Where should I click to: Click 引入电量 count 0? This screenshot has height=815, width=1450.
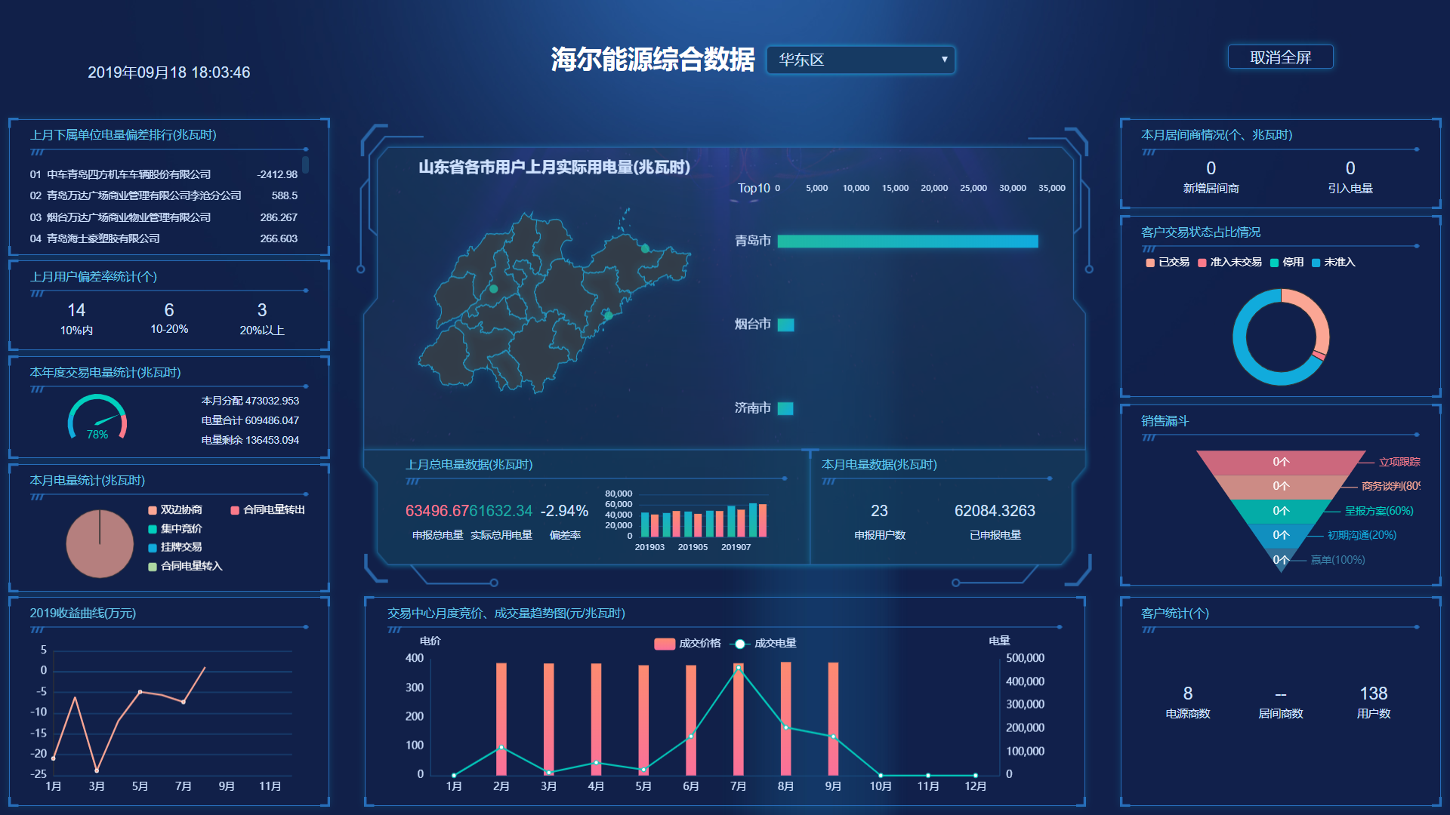(x=1350, y=168)
